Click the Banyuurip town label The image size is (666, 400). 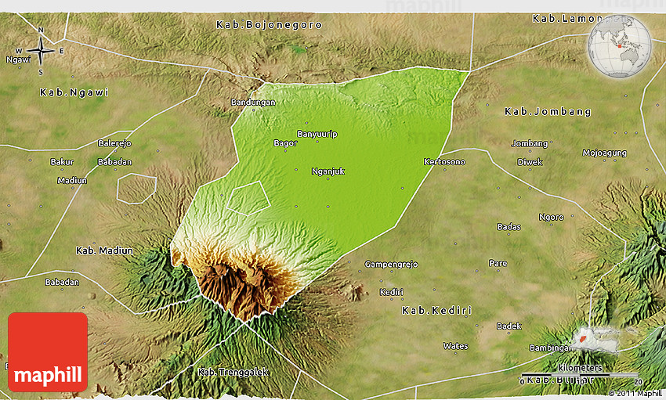pyautogui.click(x=317, y=134)
